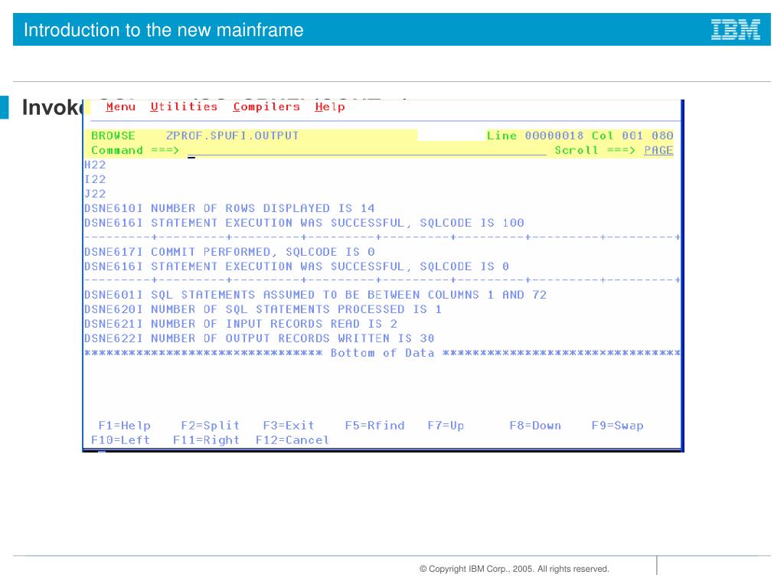Click the Command ===> input line
This screenshot has width=784, height=588.
[x=367, y=150]
